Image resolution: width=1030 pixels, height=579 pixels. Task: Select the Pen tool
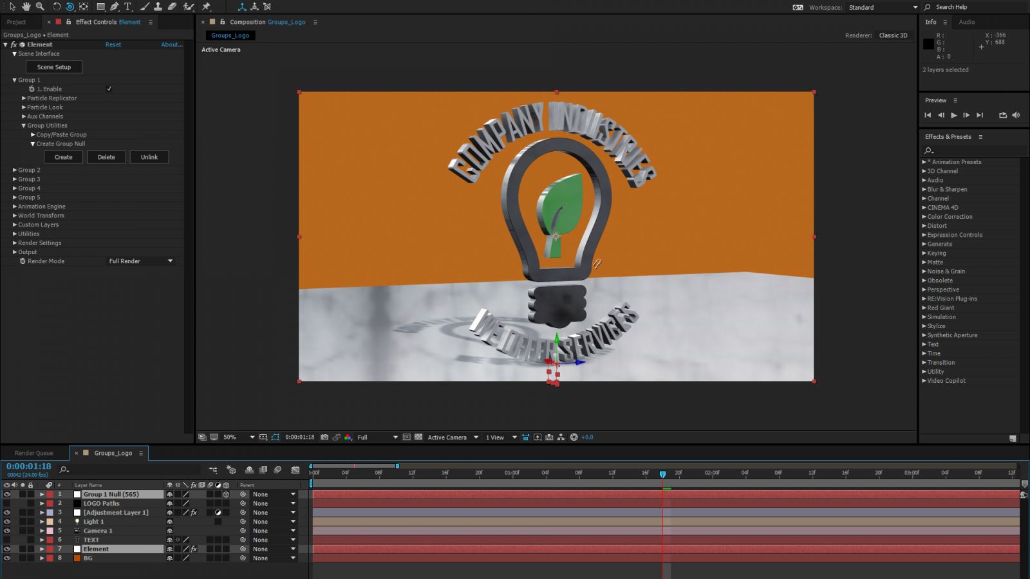click(115, 6)
